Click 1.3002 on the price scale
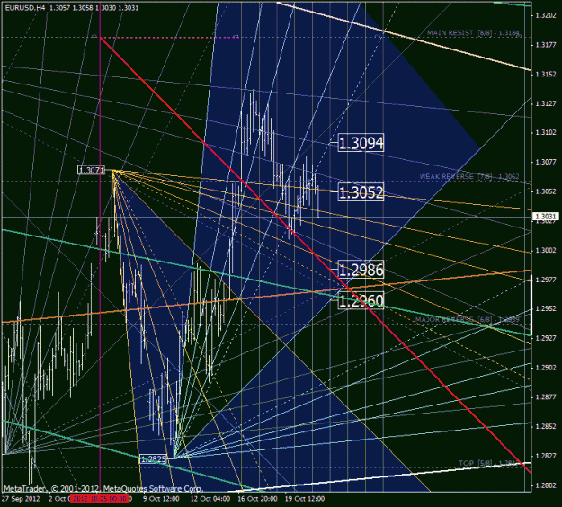 click(546, 250)
